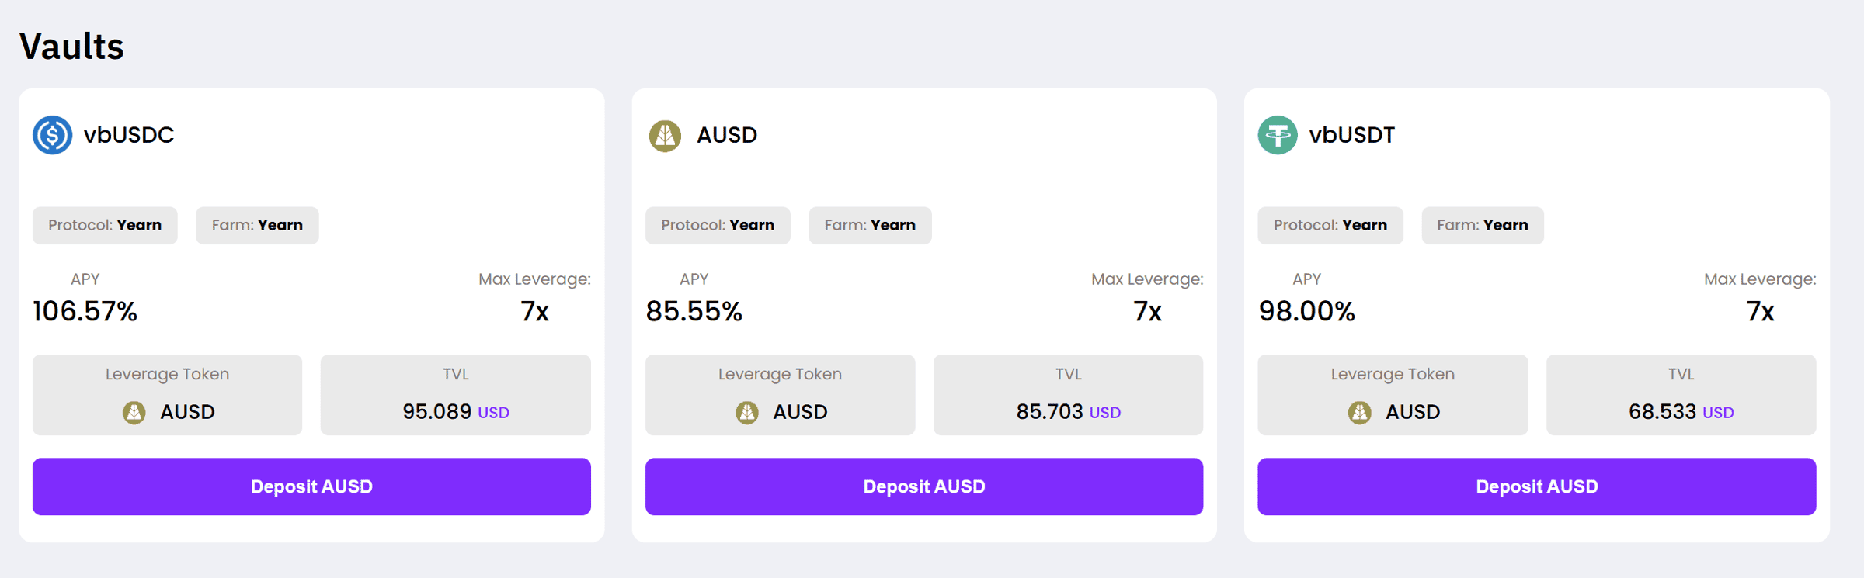The image size is (1864, 578).
Task: Select the Farm: Yearn tag on vbUSDC
Action: [x=257, y=226]
